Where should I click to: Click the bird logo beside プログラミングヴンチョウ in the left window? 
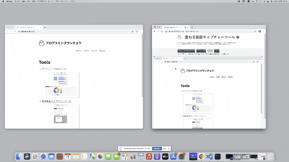tap(41, 43)
